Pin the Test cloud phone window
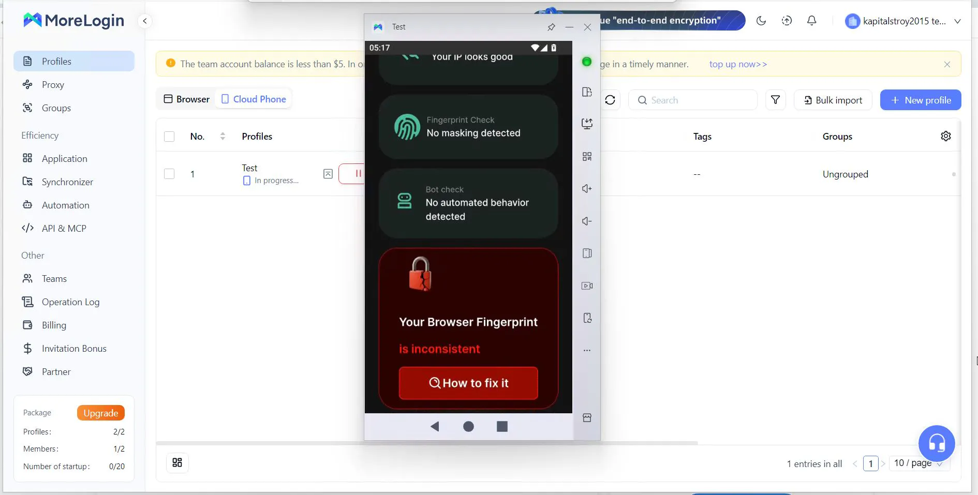 (x=551, y=27)
